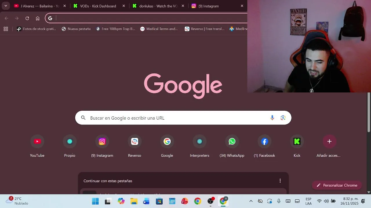Open the Nueva pestaña bookmark

pyautogui.click(x=76, y=29)
